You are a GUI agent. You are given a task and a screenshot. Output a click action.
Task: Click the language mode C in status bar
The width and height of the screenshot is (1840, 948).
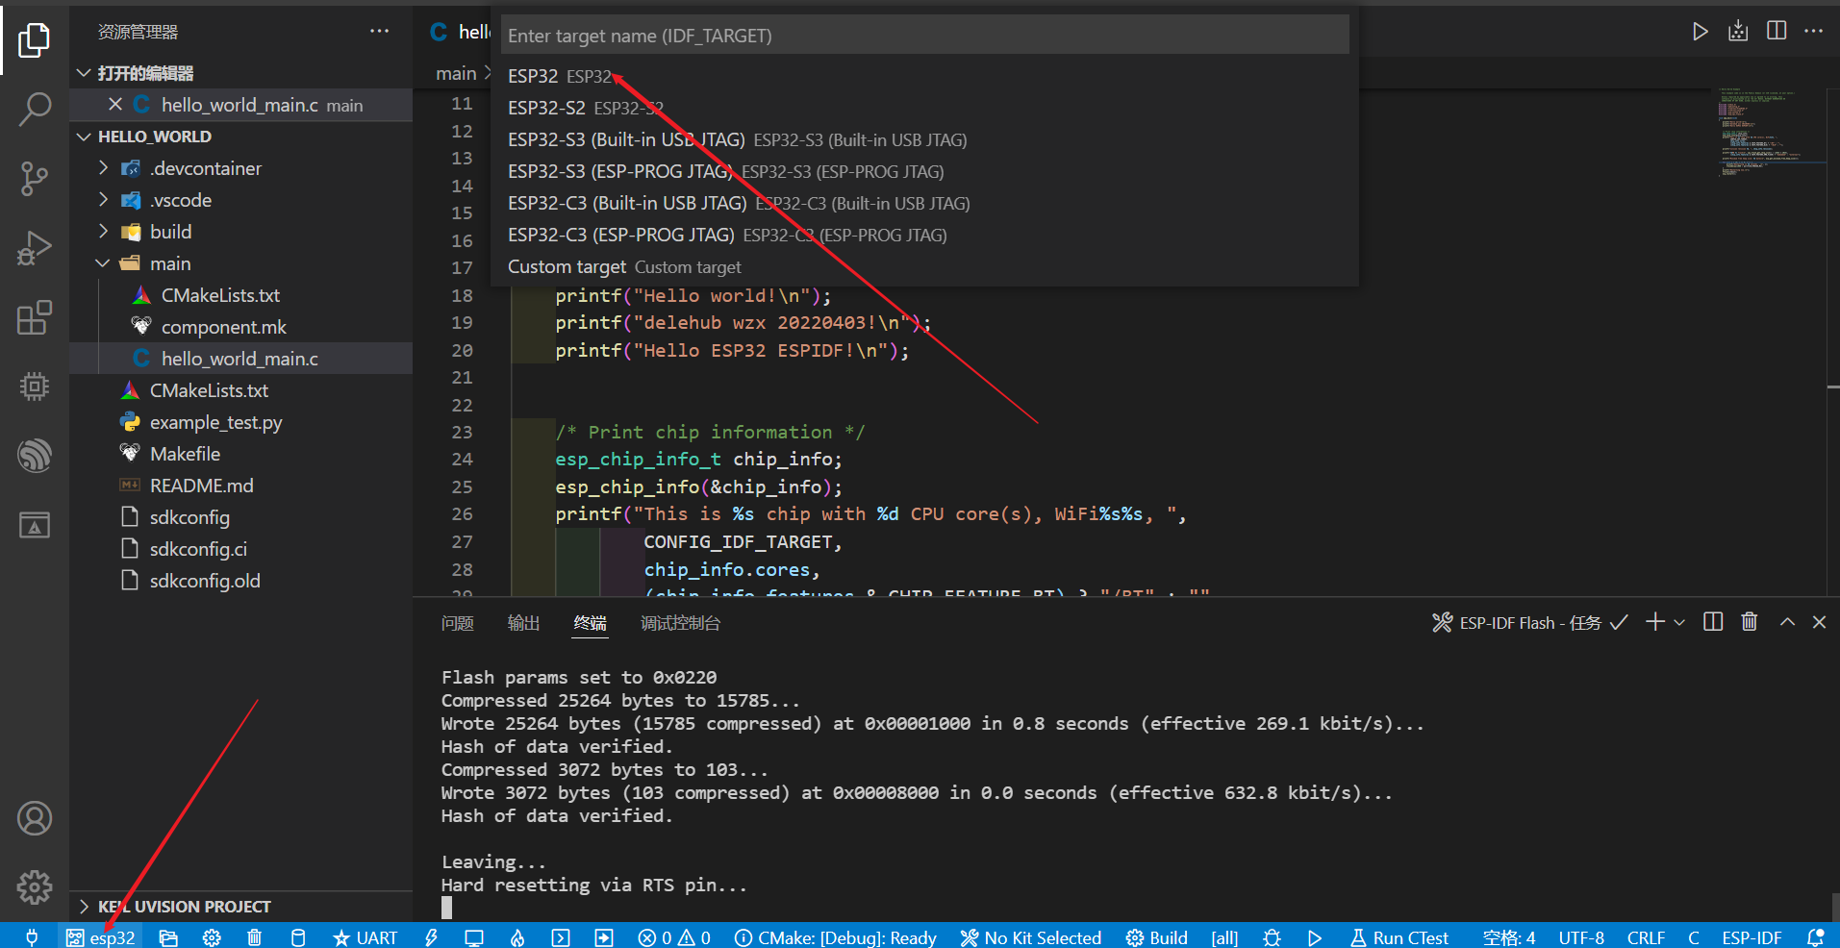(x=1693, y=937)
